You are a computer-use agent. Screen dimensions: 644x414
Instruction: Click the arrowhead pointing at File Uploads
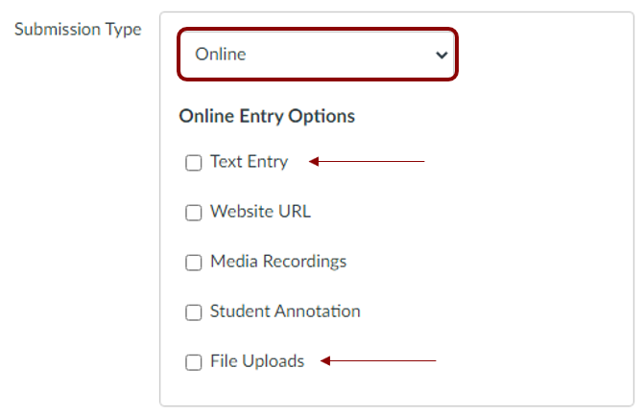tap(326, 361)
